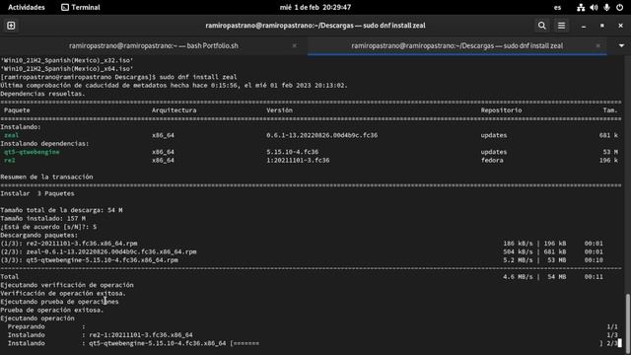The height and width of the screenshot is (355, 631).
Task: Click the Arquitectura column header
Action: [x=175, y=110]
